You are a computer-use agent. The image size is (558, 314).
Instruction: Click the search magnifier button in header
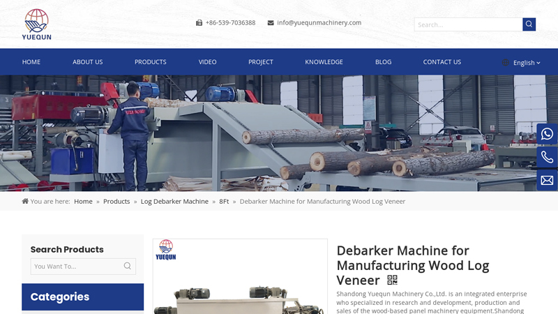529,24
